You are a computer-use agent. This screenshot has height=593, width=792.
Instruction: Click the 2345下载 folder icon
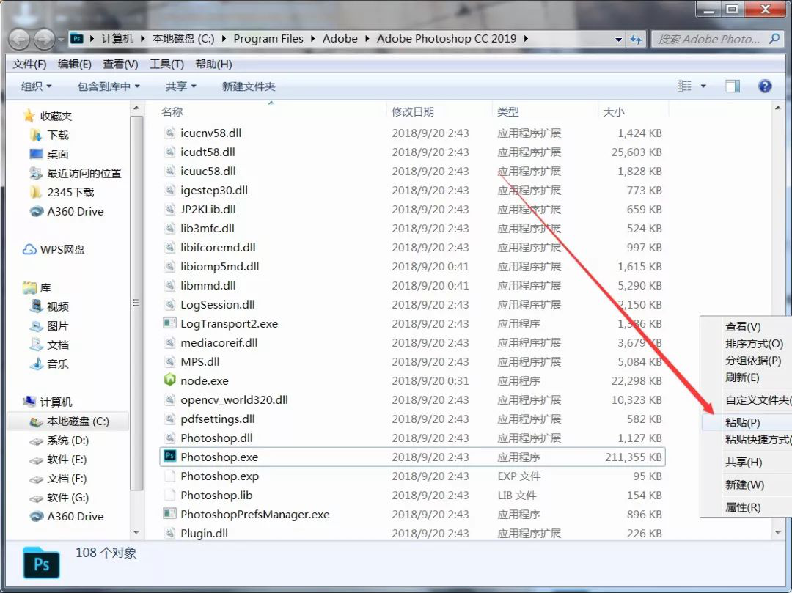[36, 192]
